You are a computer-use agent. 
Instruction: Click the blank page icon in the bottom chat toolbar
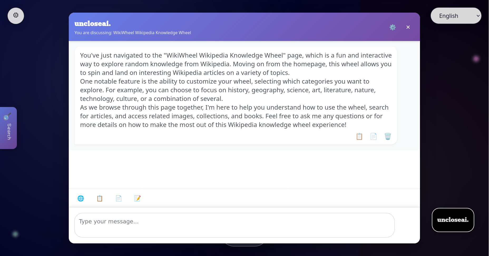tap(119, 198)
